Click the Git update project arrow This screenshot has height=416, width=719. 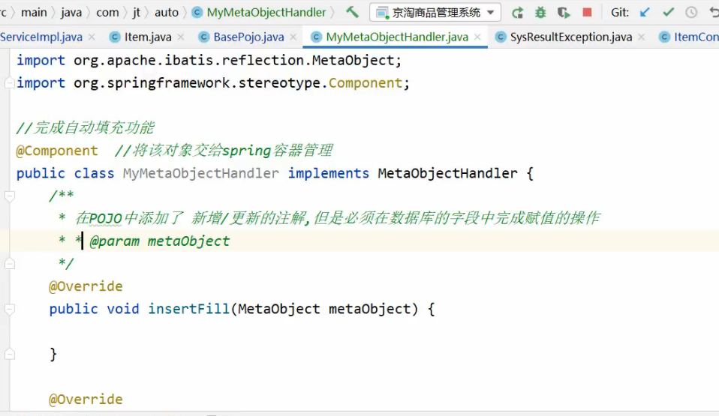click(645, 13)
